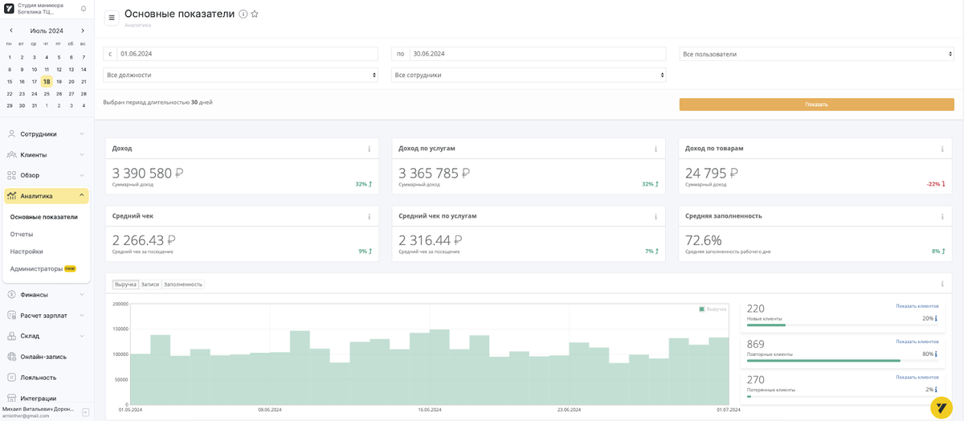Click the yellow chat widget icon

(x=942, y=407)
